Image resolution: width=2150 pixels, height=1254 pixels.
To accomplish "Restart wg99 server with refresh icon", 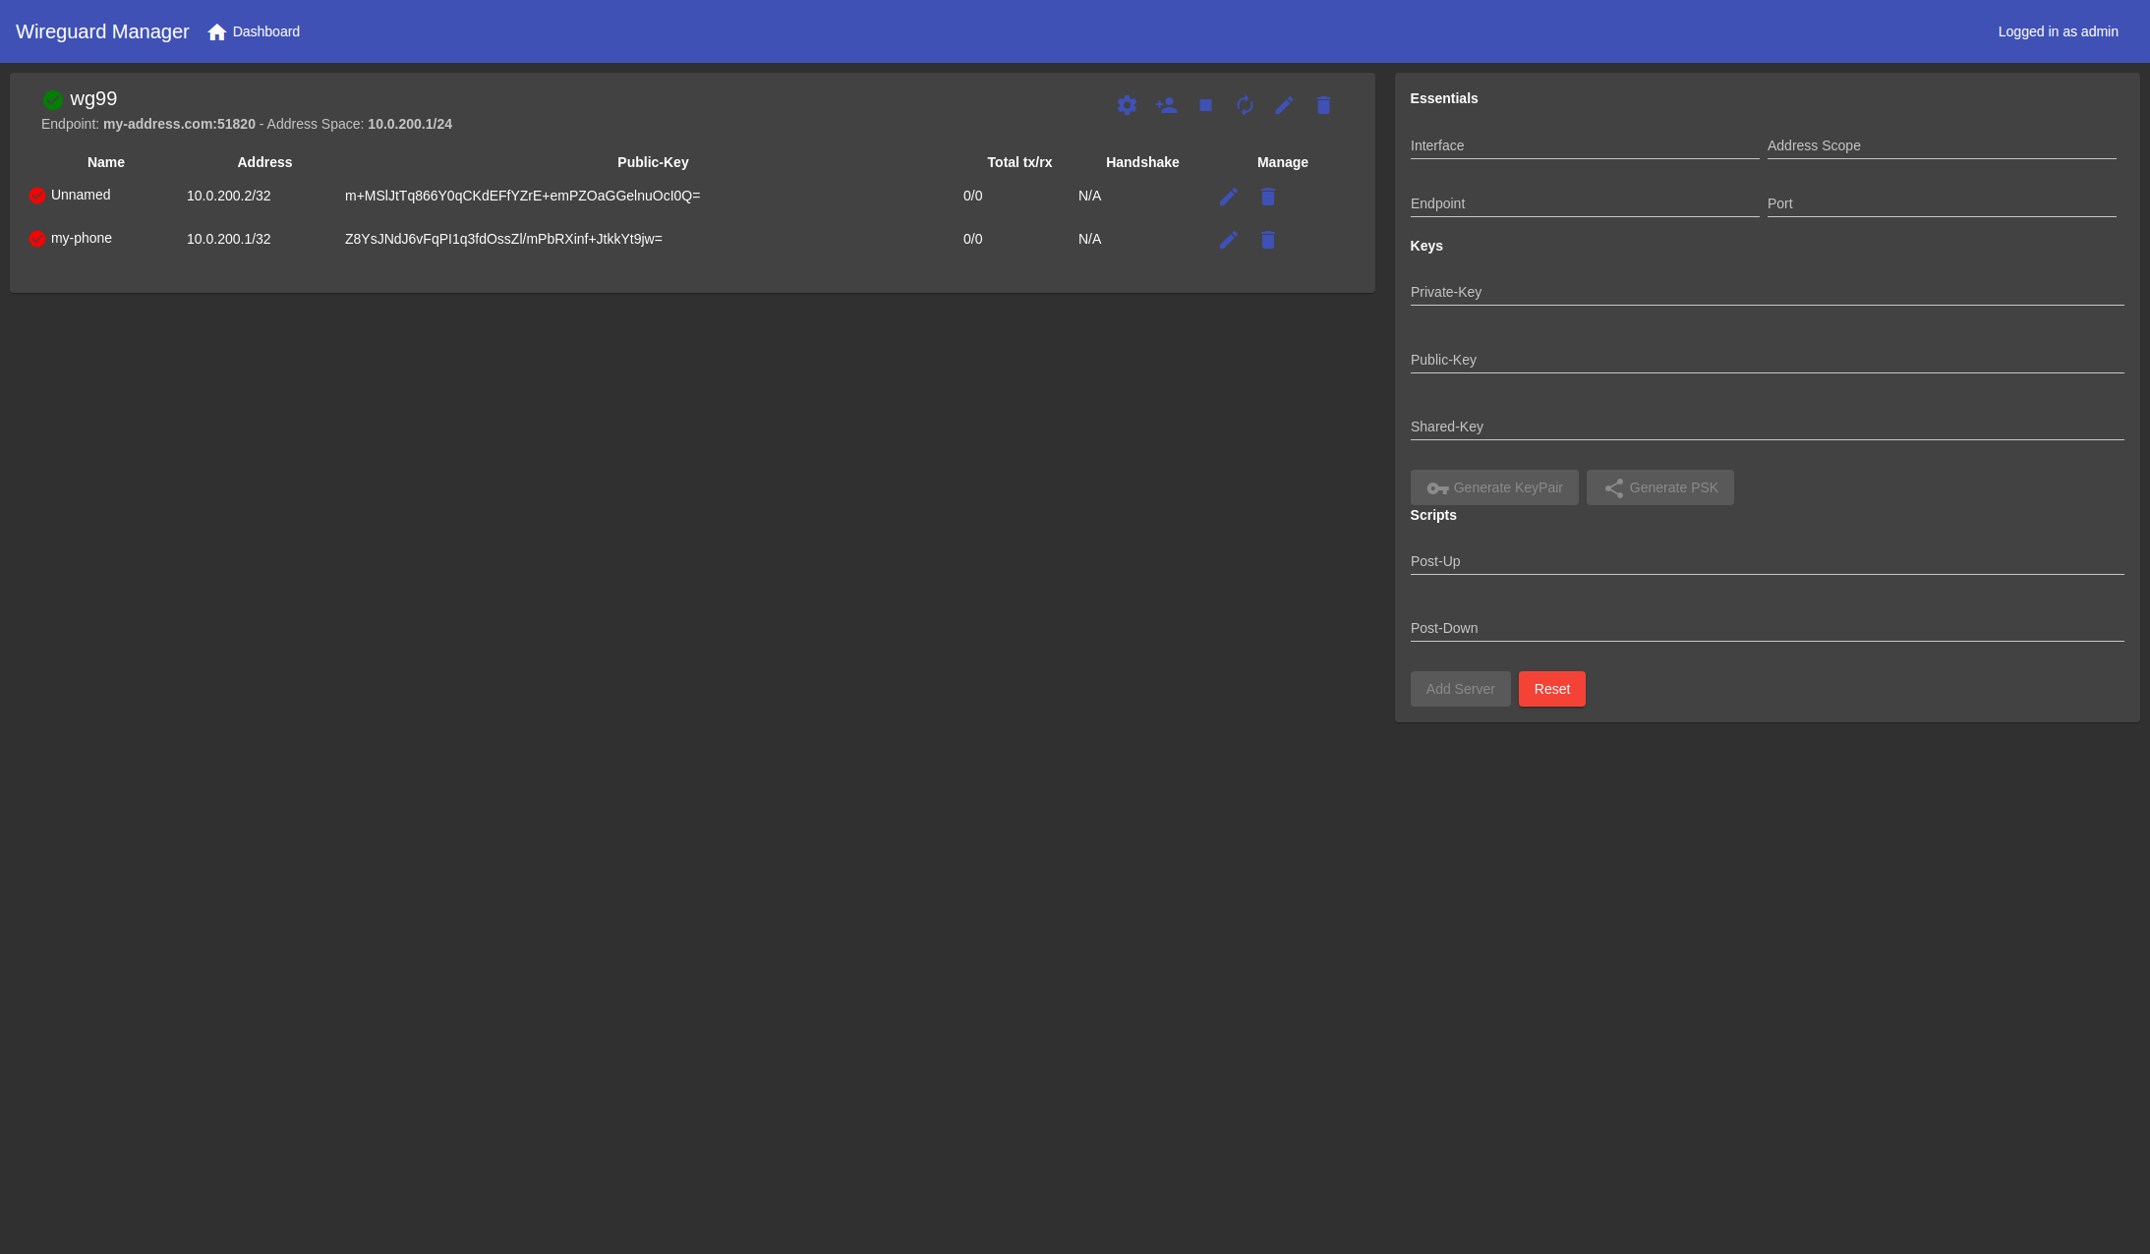I will tap(1245, 105).
